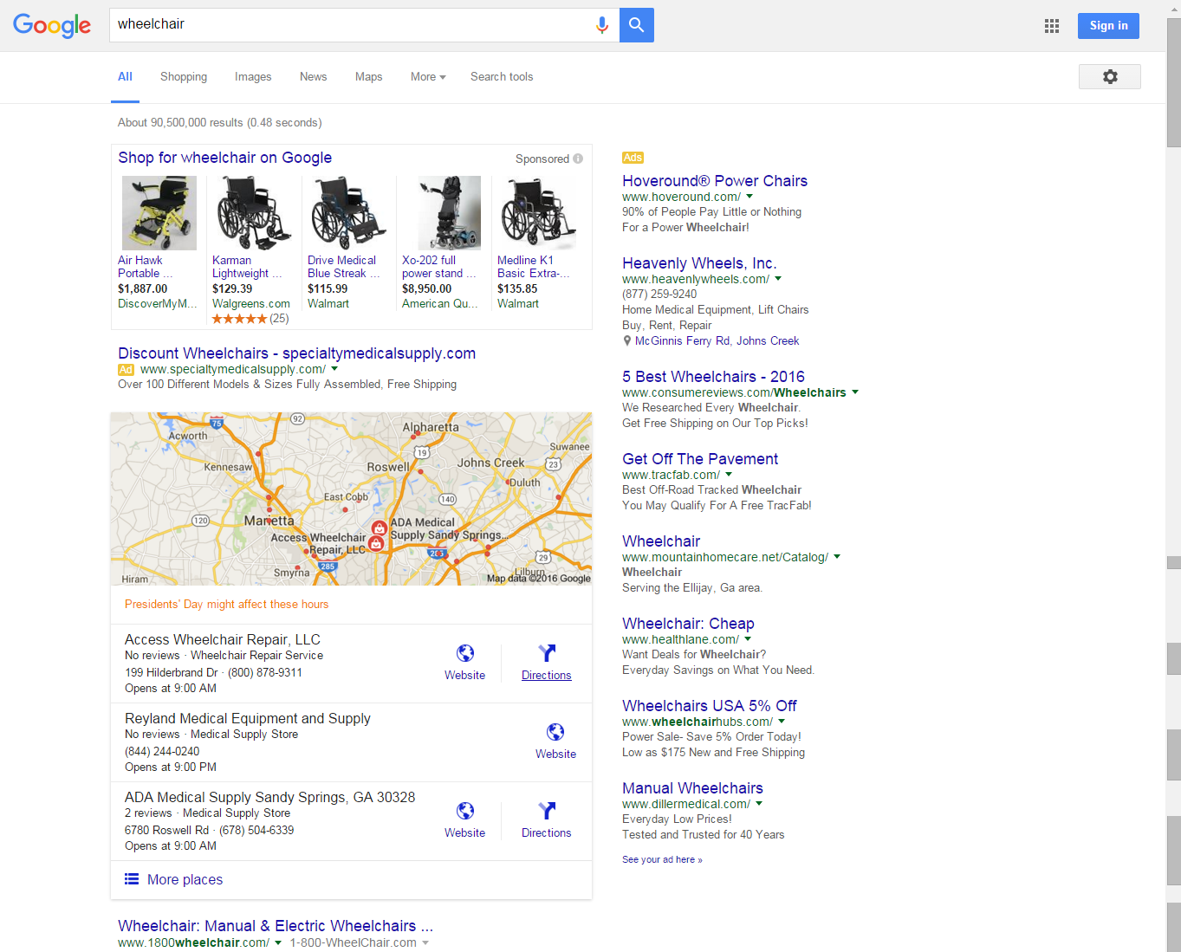The image size is (1181, 952).
Task: Open Wheelchair: Manual & Electric Wheelchairs result
Action: (276, 926)
